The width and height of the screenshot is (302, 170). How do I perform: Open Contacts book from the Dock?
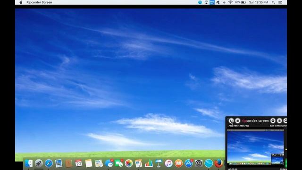(69, 163)
